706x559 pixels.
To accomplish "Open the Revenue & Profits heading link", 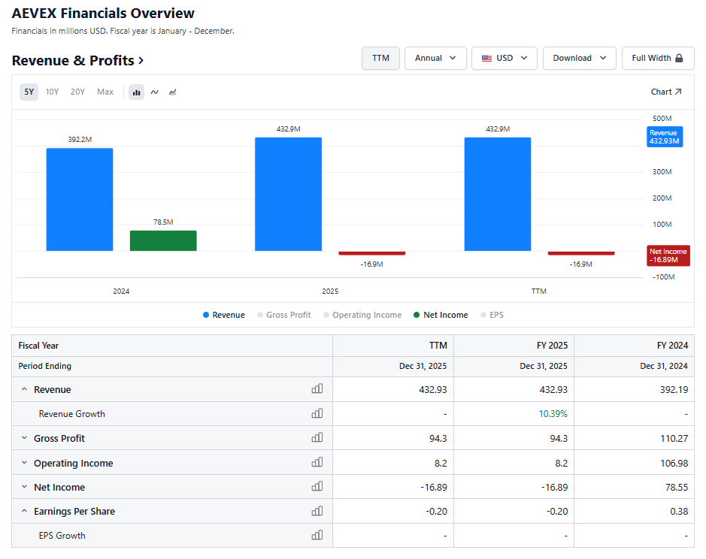I will coord(78,60).
